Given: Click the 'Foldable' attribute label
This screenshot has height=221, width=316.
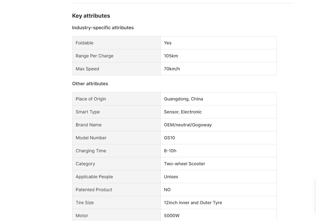Looking at the screenshot, I should [x=84, y=43].
